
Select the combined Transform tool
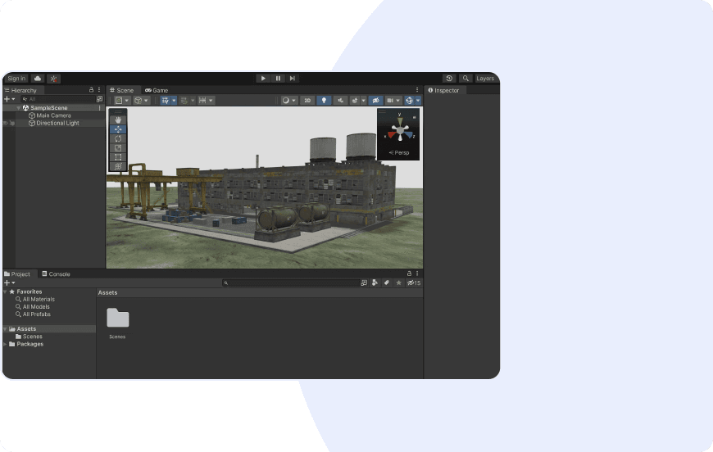(118, 166)
